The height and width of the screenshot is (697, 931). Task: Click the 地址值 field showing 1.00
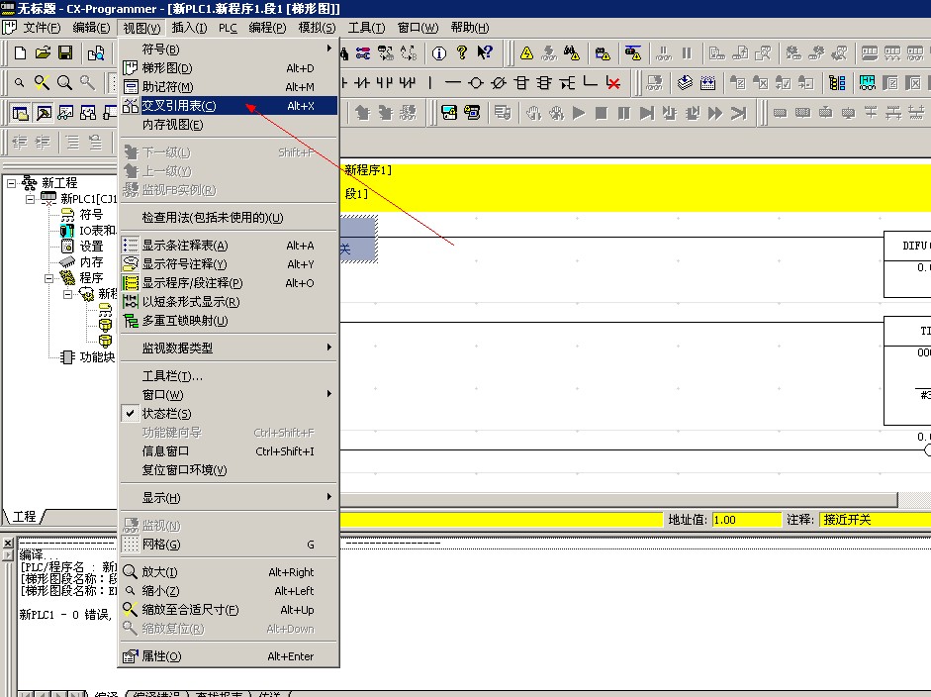pos(744,520)
